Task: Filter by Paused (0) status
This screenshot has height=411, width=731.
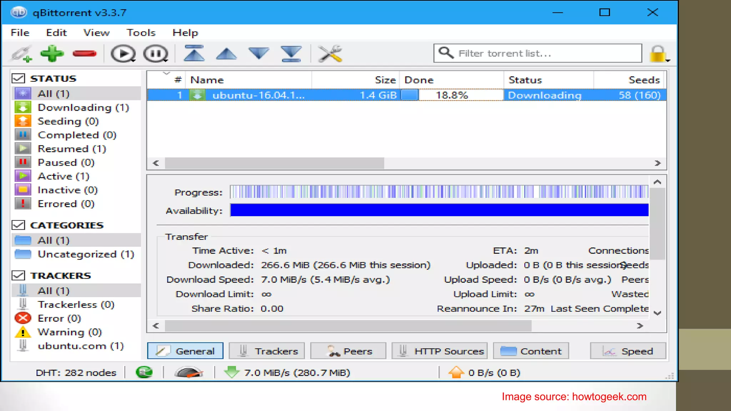Action: click(76, 162)
